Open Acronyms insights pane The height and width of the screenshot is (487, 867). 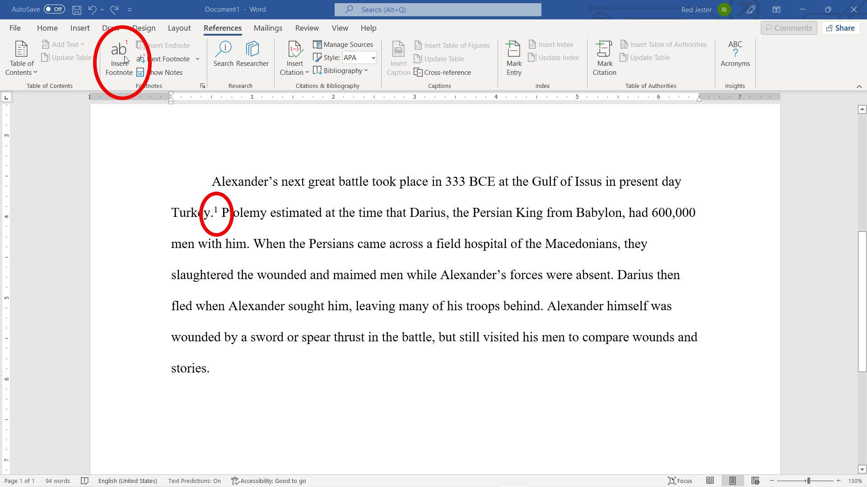pos(735,54)
